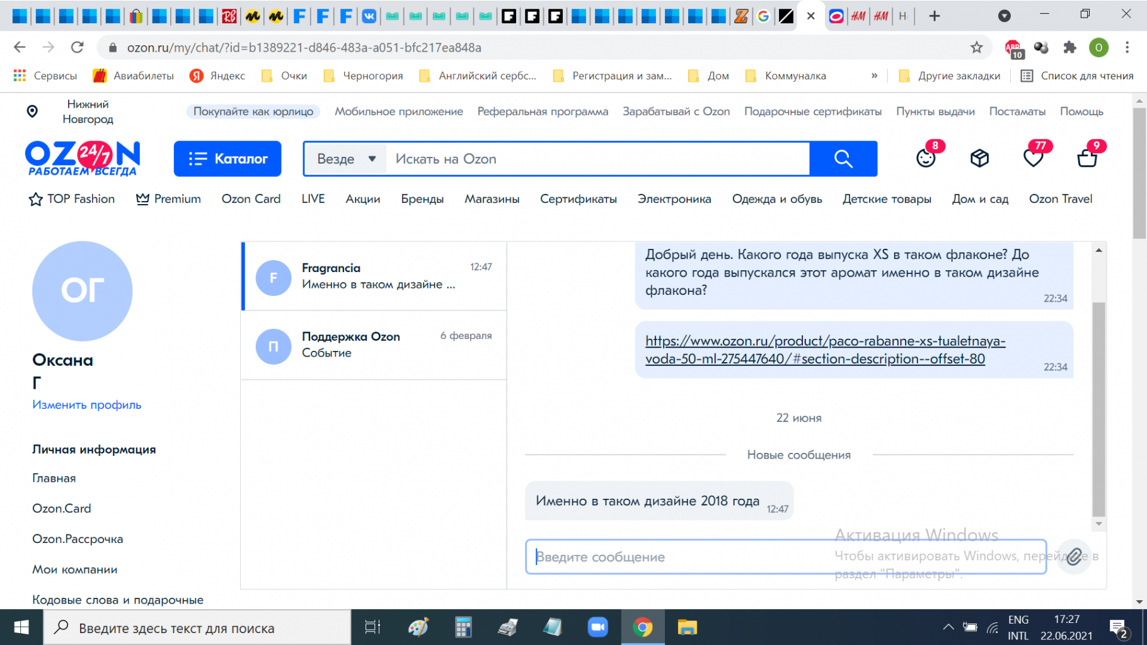Screen dimensions: 1147x645
Task: Reload the page
Action: point(77,47)
